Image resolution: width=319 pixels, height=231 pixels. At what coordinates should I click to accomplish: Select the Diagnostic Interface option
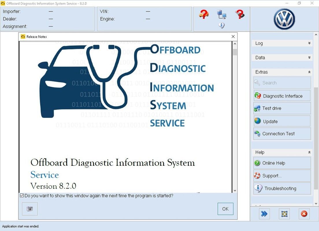coord(282,96)
